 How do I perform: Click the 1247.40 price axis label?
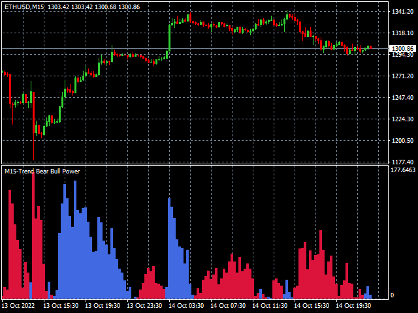point(402,98)
